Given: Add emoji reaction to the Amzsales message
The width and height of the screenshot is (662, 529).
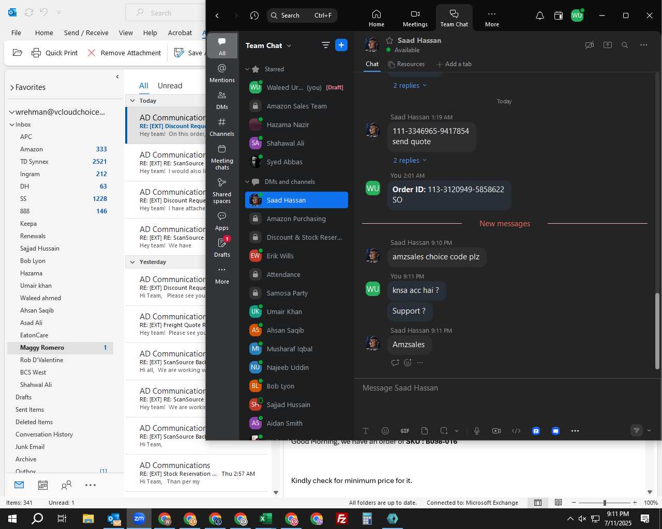Looking at the screenshot, I should click(408, 363).
